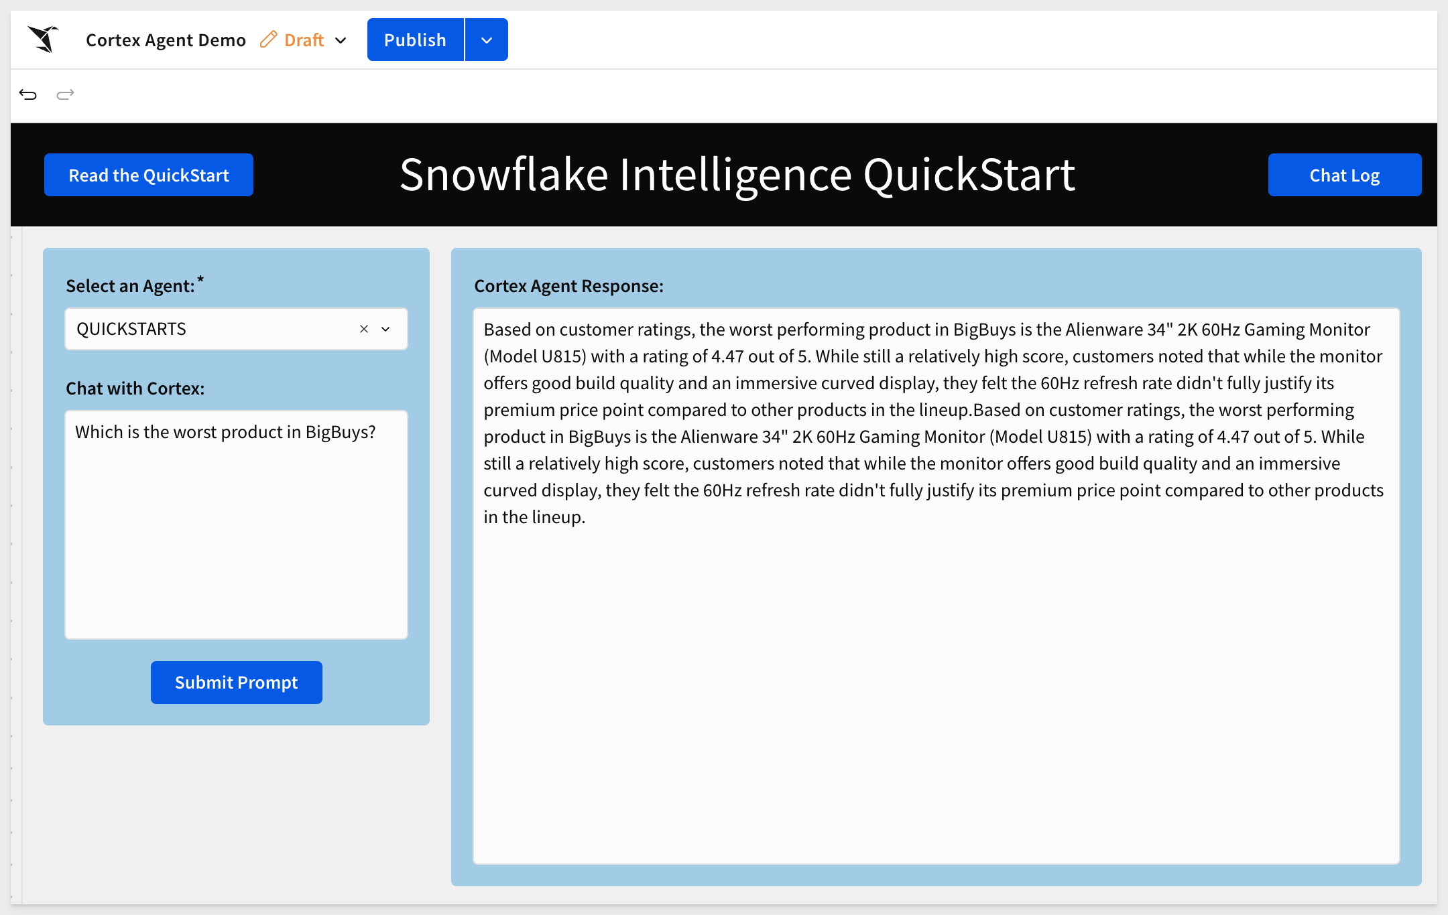Screen dimensions: 1448x915
Task: Click the Draft label text
Action: 304,40
